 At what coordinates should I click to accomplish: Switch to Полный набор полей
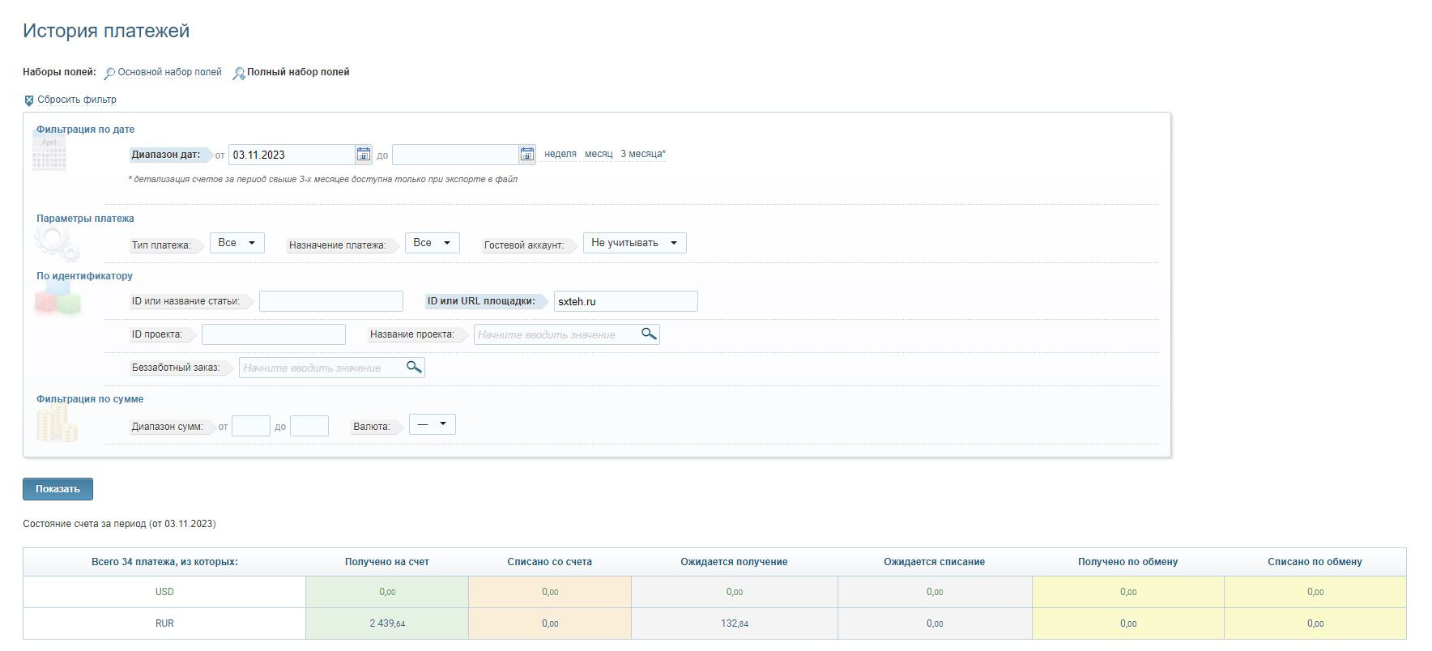tap(298, 72)
